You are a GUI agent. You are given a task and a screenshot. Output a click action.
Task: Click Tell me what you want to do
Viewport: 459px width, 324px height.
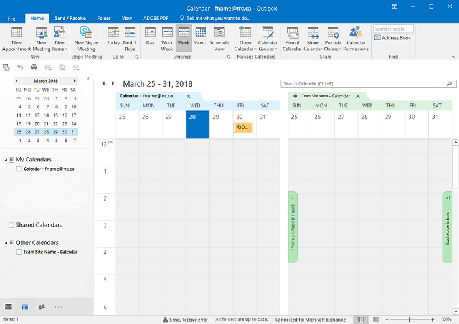[x=215, y=18]
